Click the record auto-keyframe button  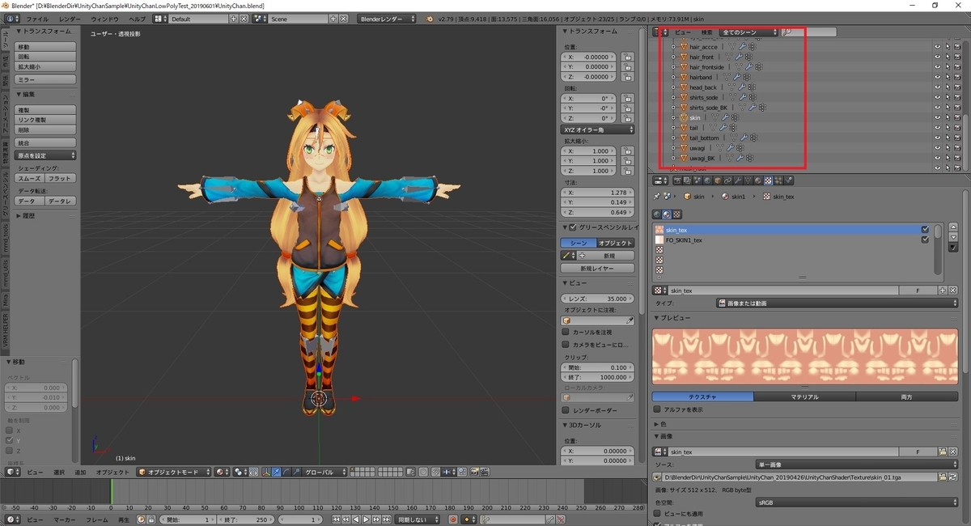(x=452, y=520)
